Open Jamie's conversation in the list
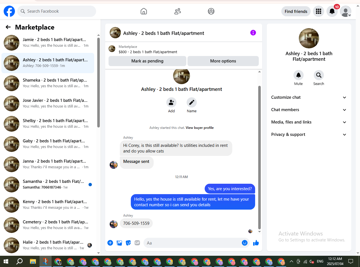The image size is (360, 267). pyautogui.click(x=48, y=43)
